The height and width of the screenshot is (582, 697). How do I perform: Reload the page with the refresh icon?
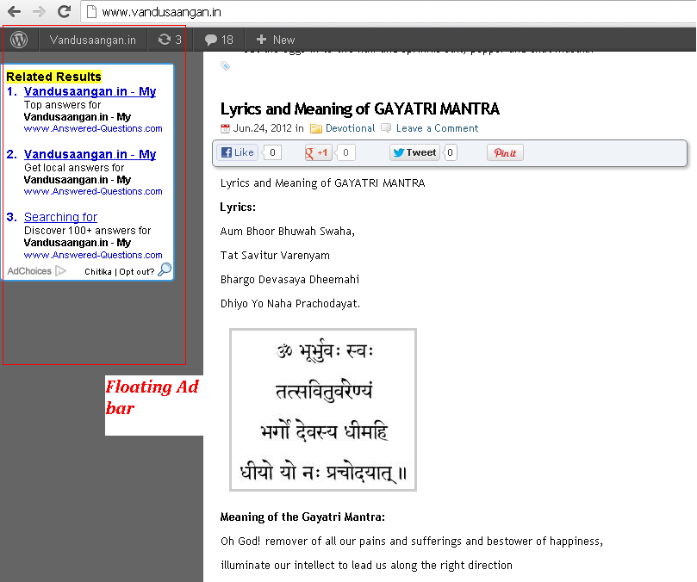[65, 11]
